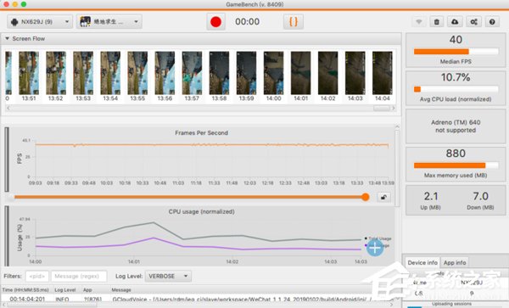509x308 pixels.
Task: Open the NX629J device dropdown
Action: coord(40,22)
